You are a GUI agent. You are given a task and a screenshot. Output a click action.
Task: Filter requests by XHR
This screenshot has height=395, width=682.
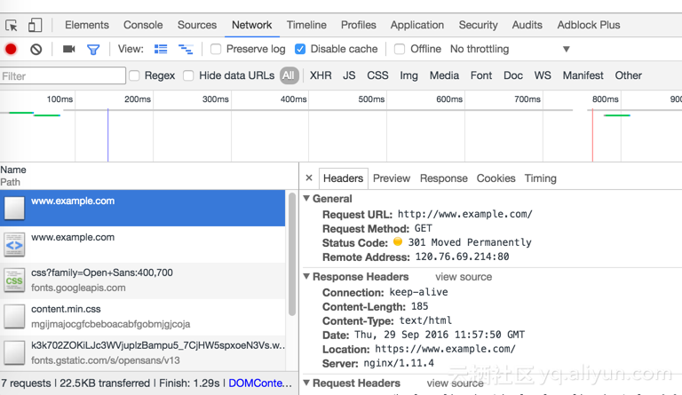point(321,75)
